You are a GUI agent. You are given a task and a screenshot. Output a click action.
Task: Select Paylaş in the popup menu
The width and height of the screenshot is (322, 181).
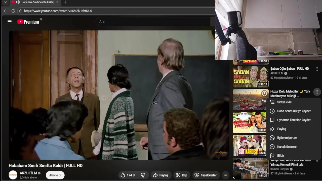pos(294,129)
